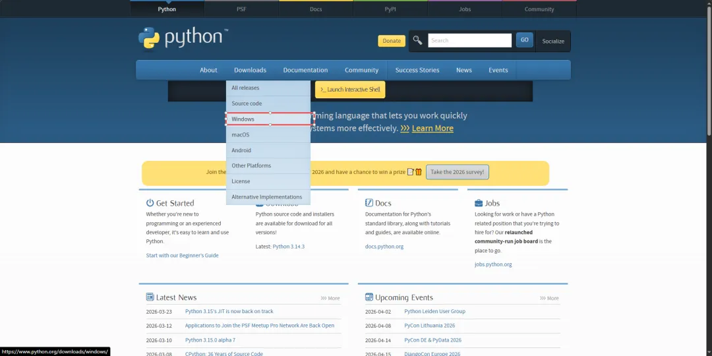Open the News navigation item
Screen dimensions: 712x356
tap(464, 70)
